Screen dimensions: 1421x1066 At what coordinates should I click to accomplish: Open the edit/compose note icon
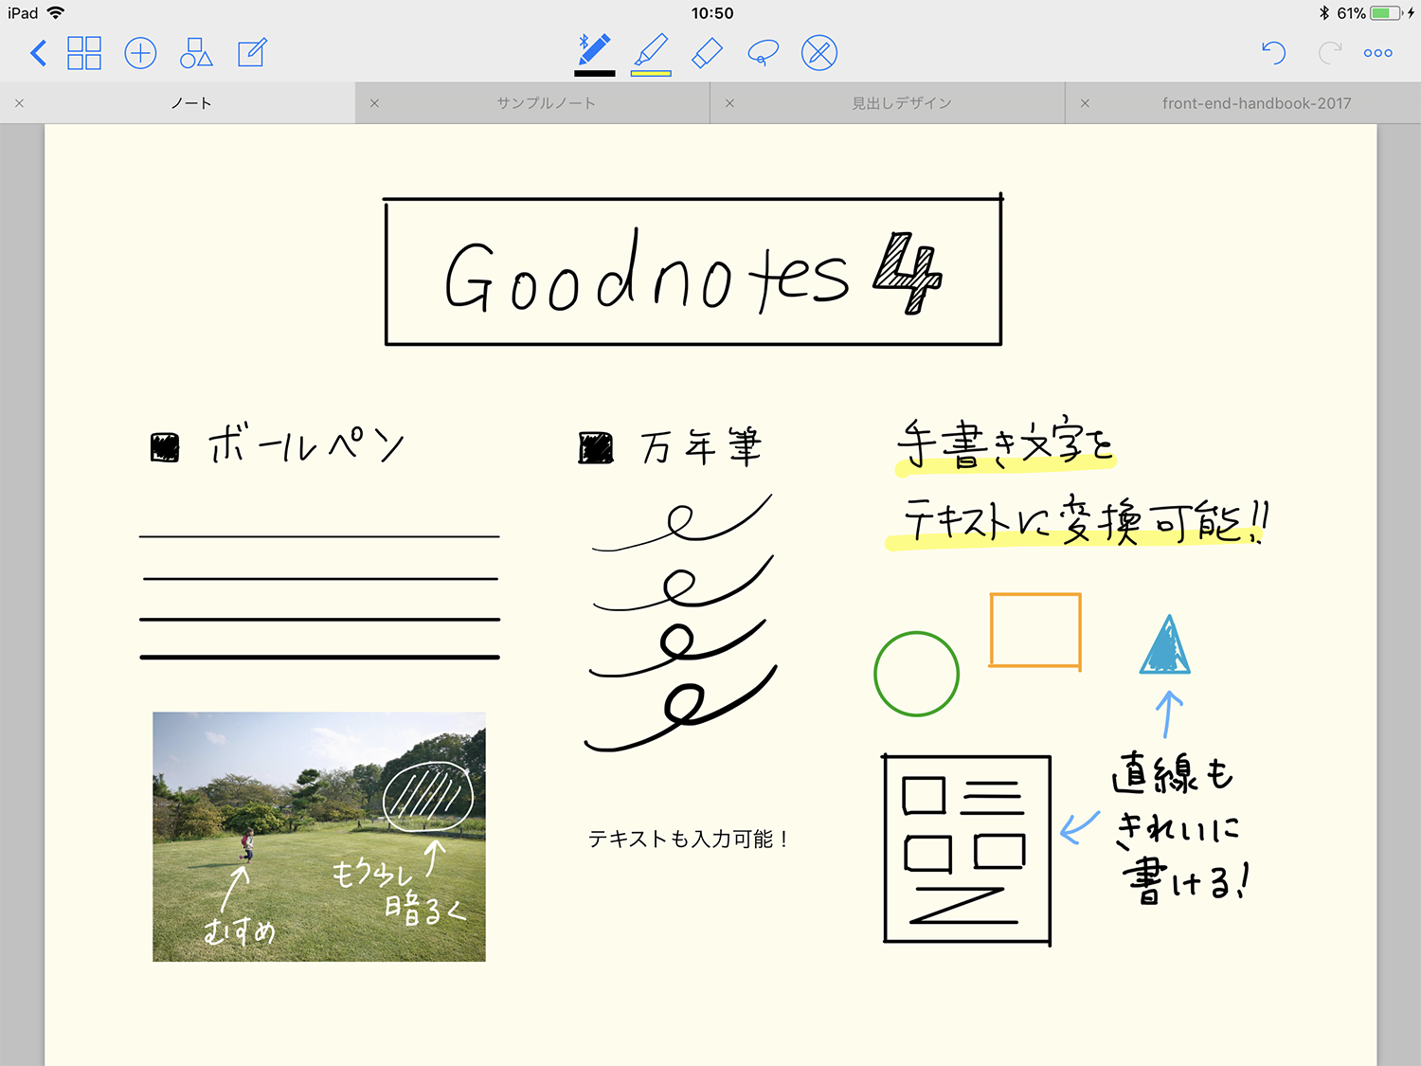click(252, 53)
